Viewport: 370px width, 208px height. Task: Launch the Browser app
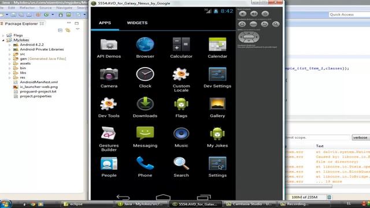[145, 48]
